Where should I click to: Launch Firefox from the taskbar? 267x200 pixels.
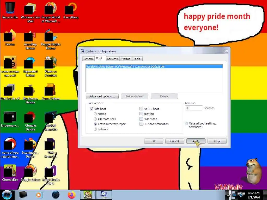point(72,195)
